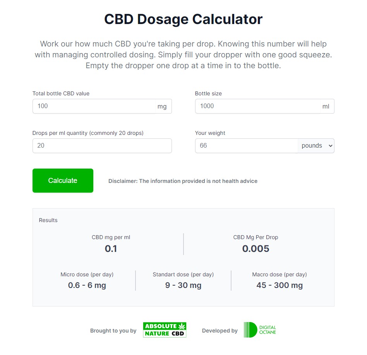The image size is (367, 355).
Task: Click the Drops per ml quantity field
Action: tap(102, 146)
